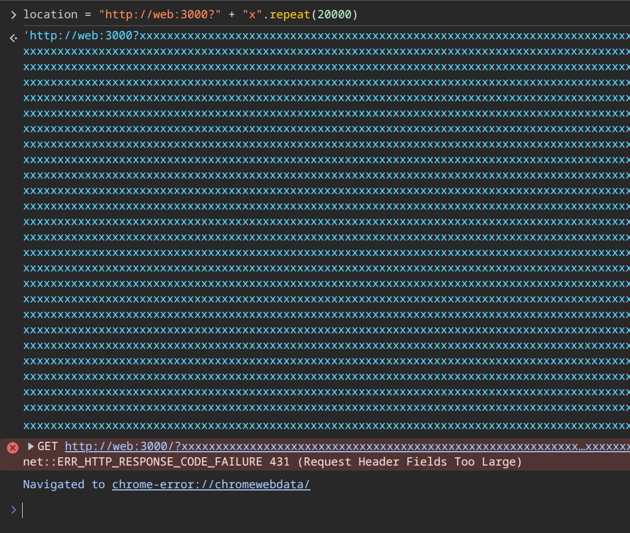Click the "x" string literal before .repeat

click(252, 14)
